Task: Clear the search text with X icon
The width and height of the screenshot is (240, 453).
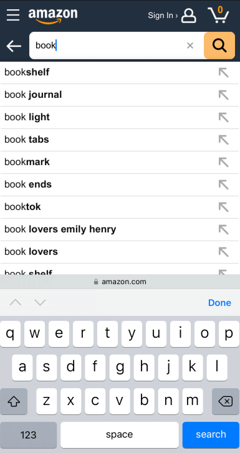Action: (x=190, y=45)
